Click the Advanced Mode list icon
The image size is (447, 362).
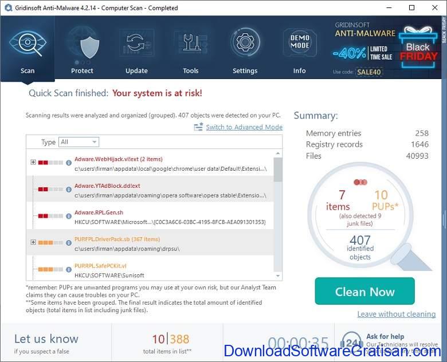[198, 127]
